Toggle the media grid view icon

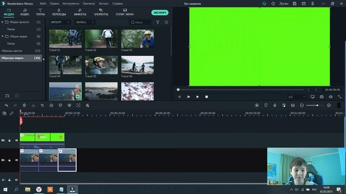[167, 22]
